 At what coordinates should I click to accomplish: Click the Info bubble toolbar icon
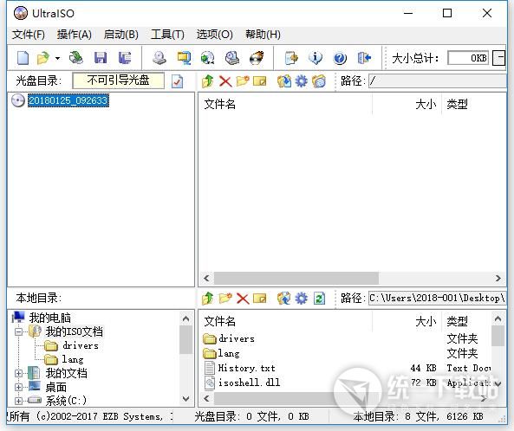[x=316, y=58]
